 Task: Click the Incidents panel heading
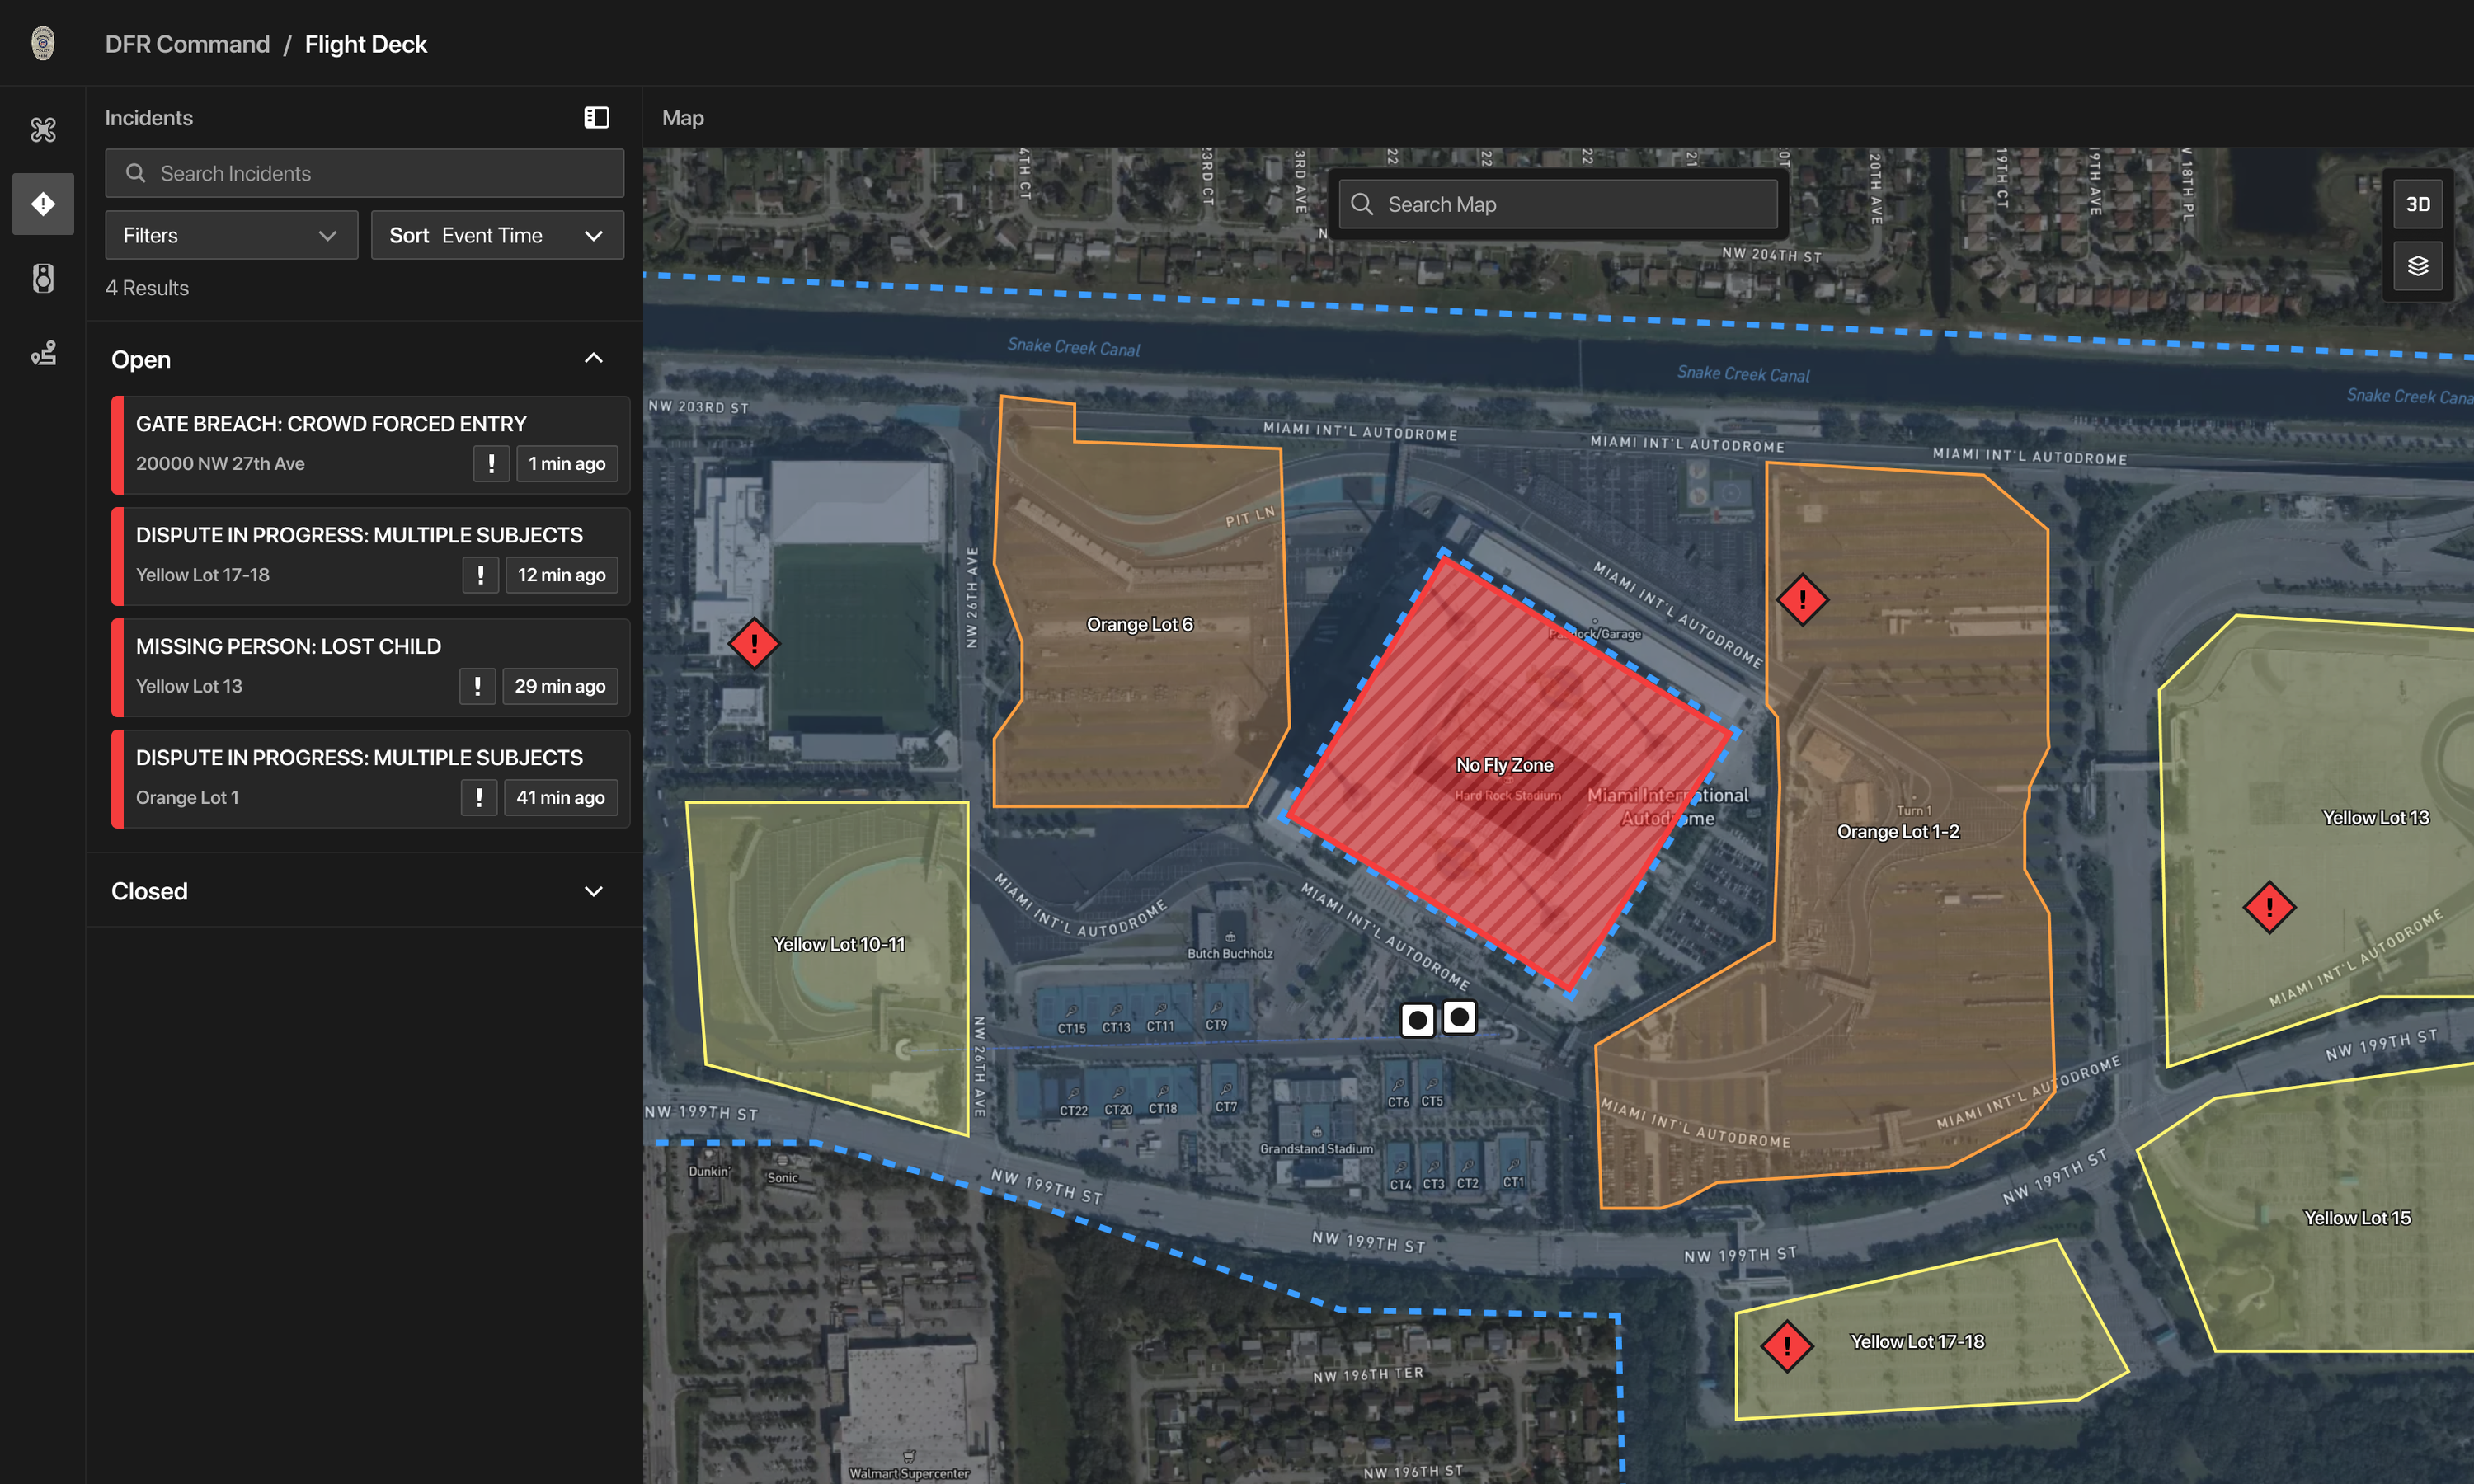(149, 118)
